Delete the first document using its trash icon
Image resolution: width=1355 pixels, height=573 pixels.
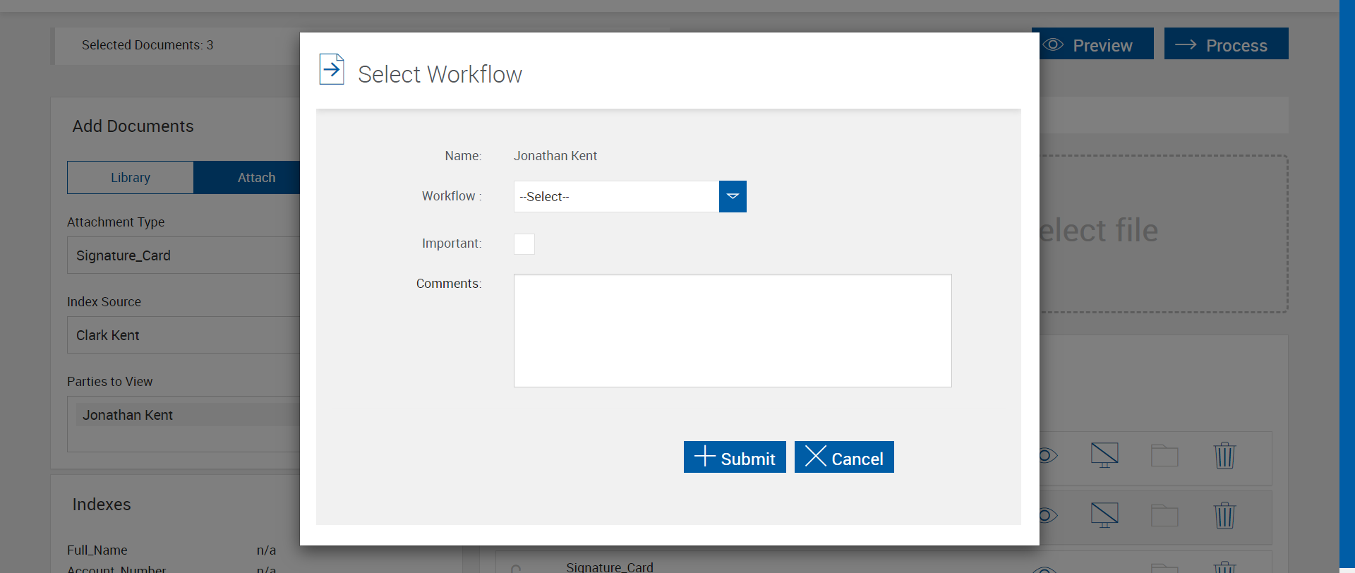[1224, 456]
